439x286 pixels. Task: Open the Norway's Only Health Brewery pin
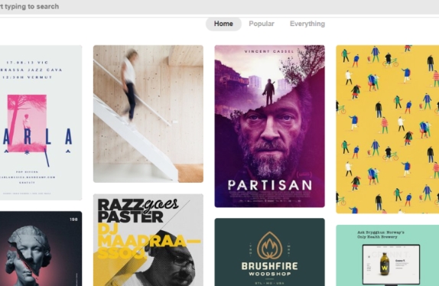[388, 255]
